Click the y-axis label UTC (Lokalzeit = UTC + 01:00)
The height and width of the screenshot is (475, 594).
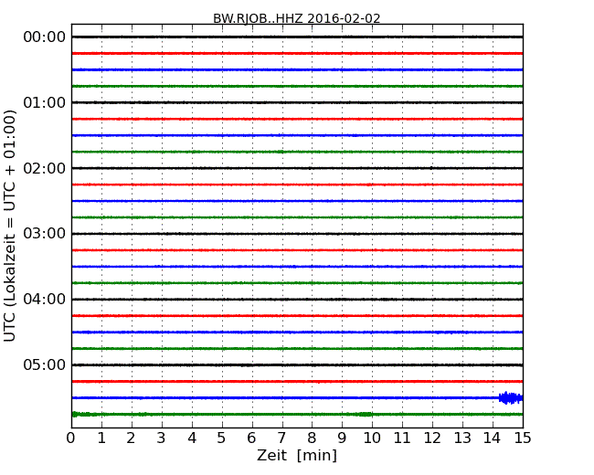9,226
